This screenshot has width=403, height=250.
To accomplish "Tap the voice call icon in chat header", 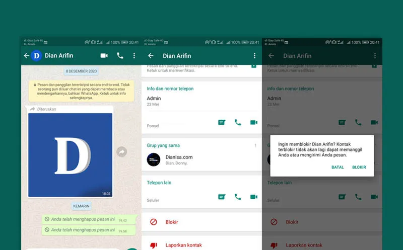I will point(120,56).
